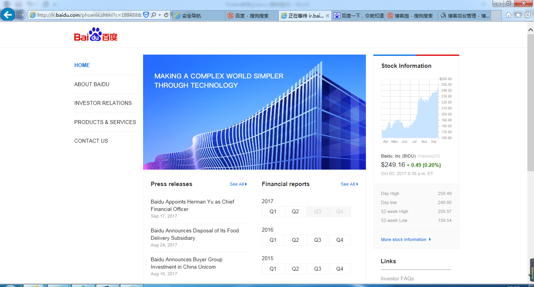This screenshot has width=534, height=287.
Task: Open Baidu Appoints Herman Yu press release
Action: [x=193, y=206]
